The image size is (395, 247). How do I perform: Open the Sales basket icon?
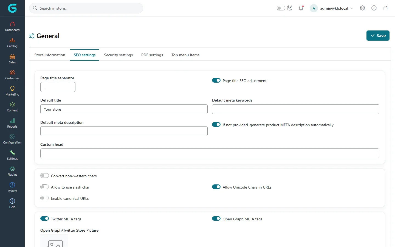point(12,57)
